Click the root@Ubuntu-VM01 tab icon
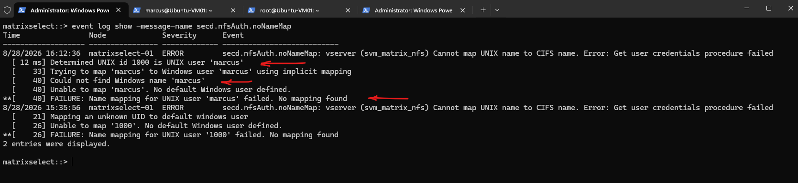 pos(251,10)
